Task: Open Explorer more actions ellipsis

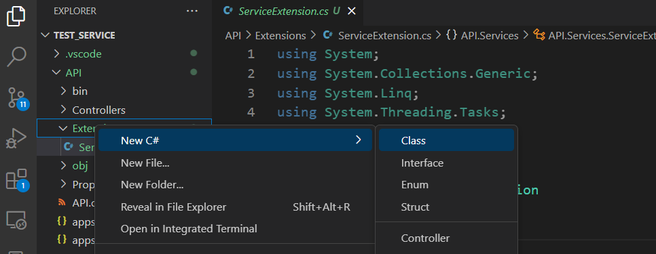Action: (192, 12)
